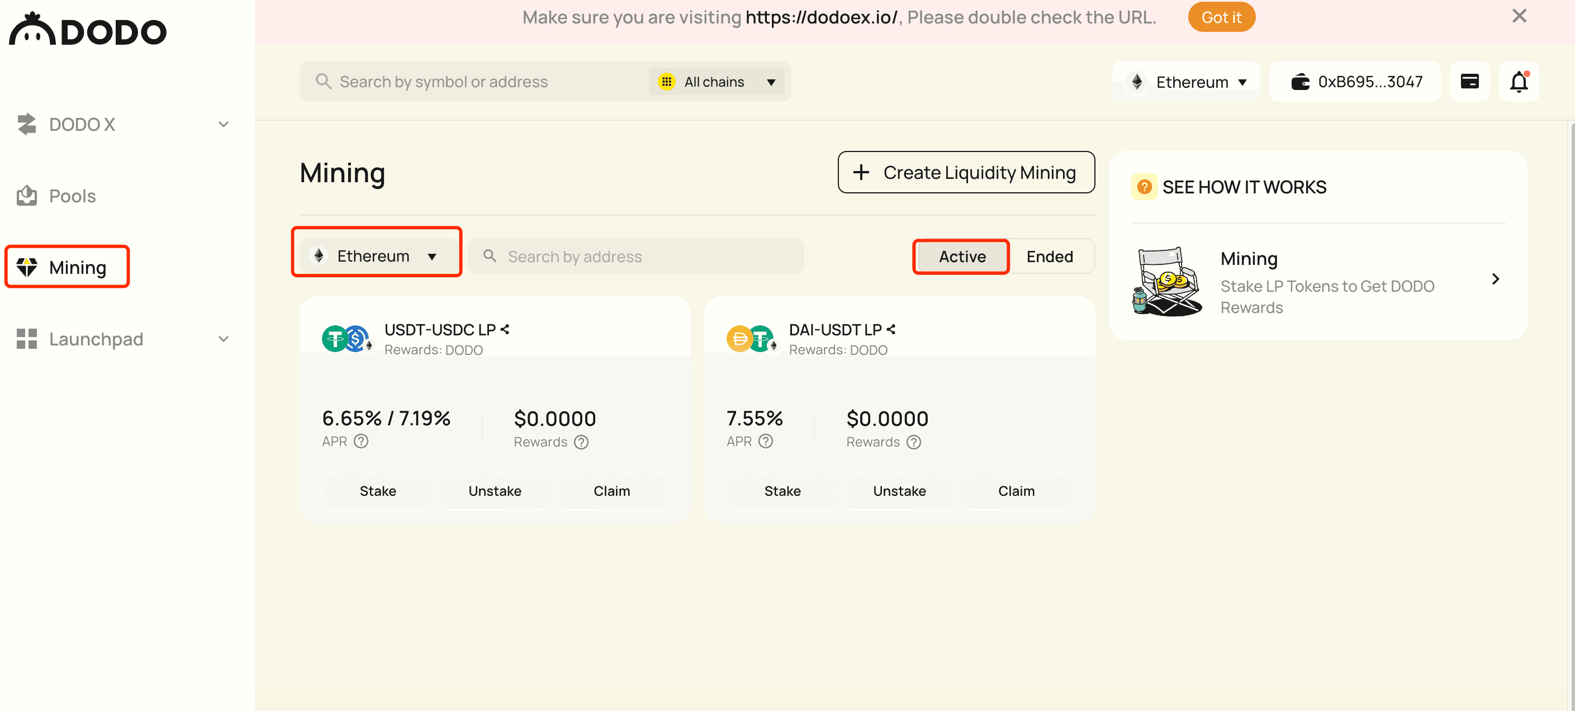Image resolution: width=1575 pixels, height=711 pixels.
Task: Open the card wallet panel icon
Action: (1469, 82)
